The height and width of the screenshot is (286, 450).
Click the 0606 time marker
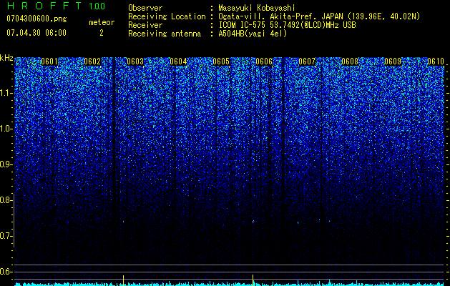tap(264, 61)
